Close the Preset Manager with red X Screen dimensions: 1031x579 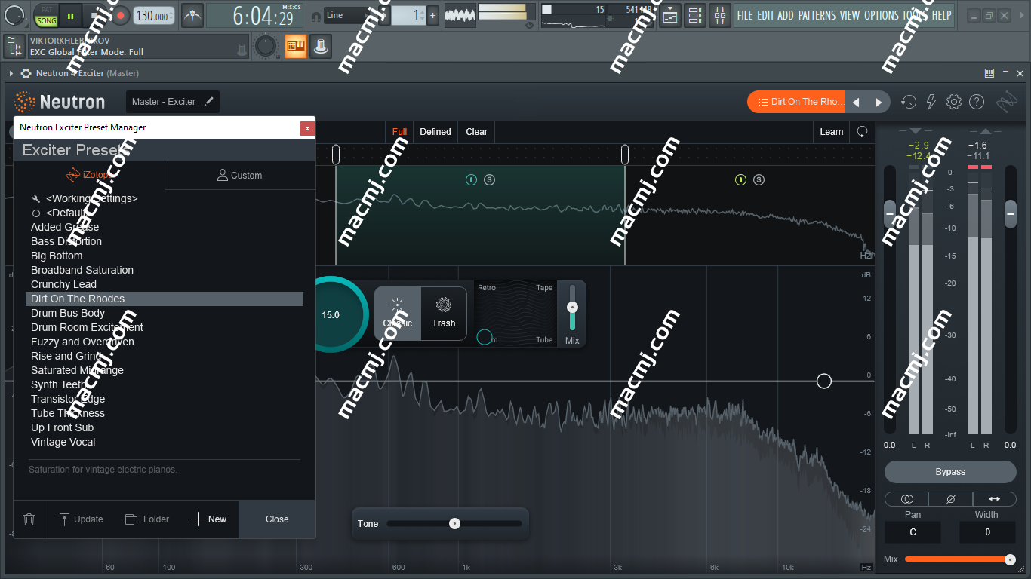307,128
